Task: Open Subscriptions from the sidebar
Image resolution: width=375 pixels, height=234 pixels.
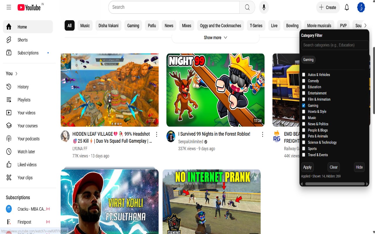Action: pos(28,53)
